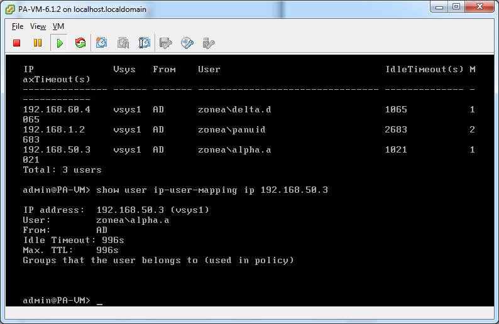Select user zonea\panuid in the list
499x324 pixels.
(x=232, y=130)
